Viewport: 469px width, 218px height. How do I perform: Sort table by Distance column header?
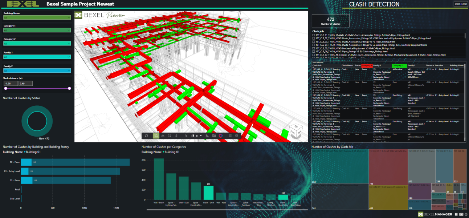[x=430, y=65]
